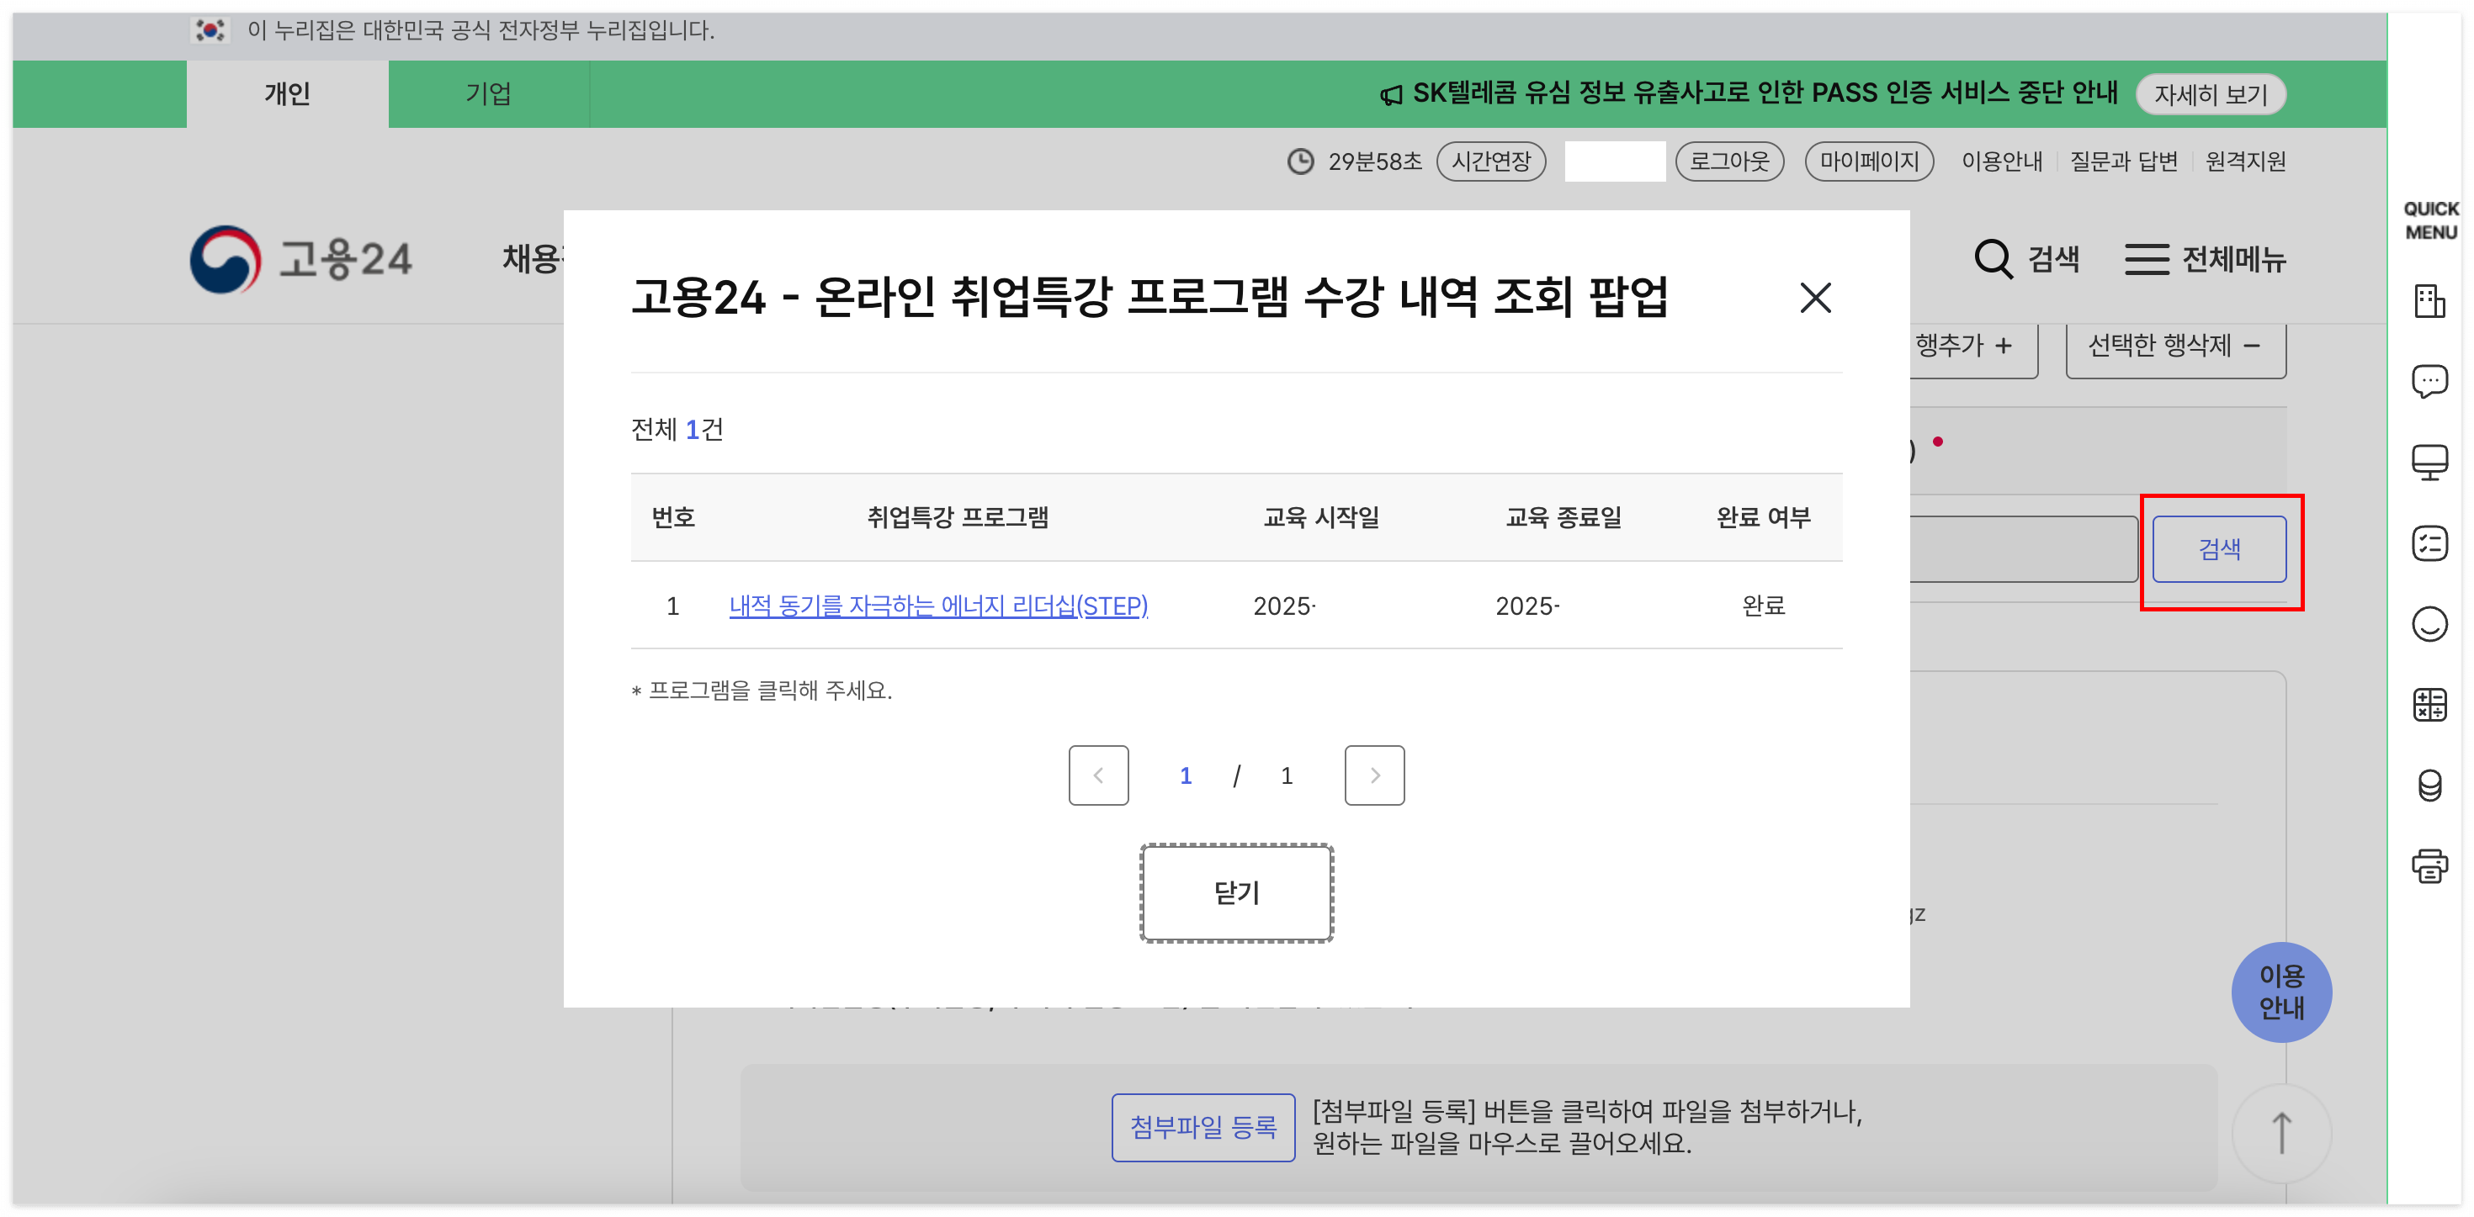Image resolution: width=2474 pixels, height=1217 pixels.
Task: Click the blue 검색 button beside input
Action: pyautogui.click(x=2218, y=549)
